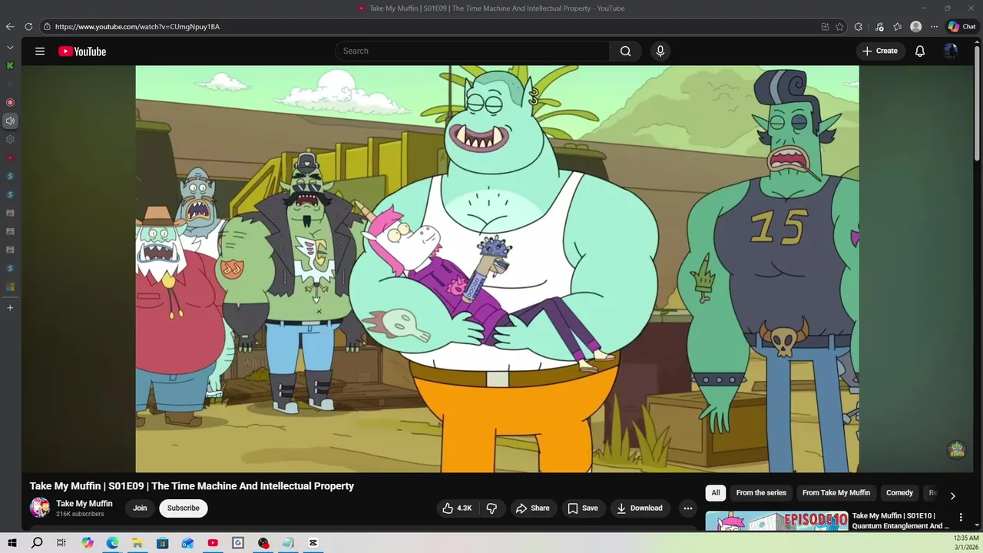Open the browser profile icon
Image resolution: width=983 pixels, height=553 pixels.
(915, 26)
